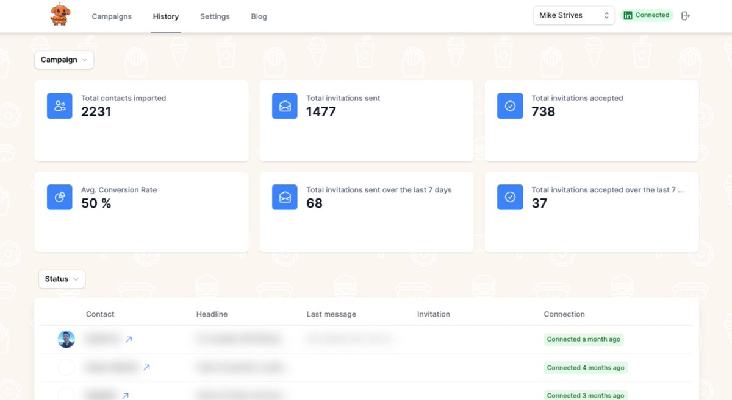
Task: Click the Headline column header
Action: coord(212,314)
